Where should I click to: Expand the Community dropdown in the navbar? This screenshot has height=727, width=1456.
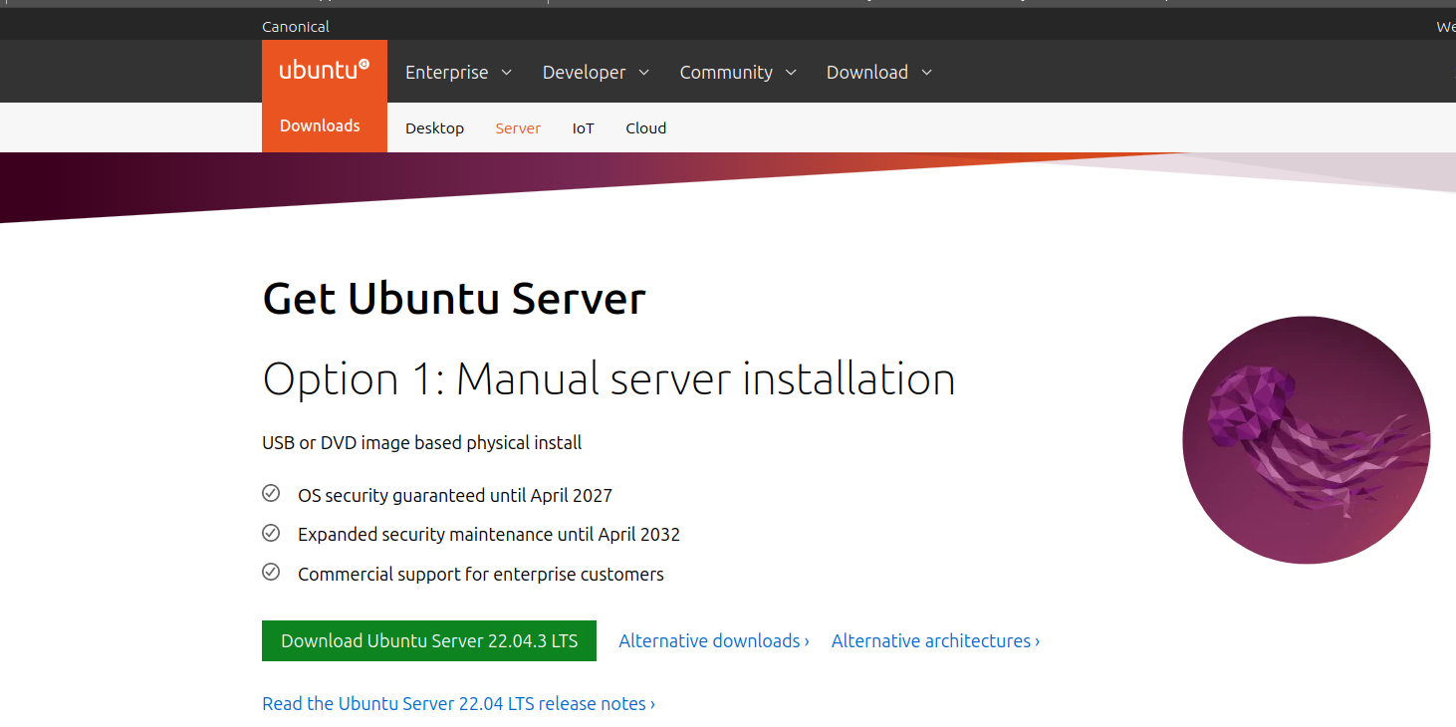738,72
